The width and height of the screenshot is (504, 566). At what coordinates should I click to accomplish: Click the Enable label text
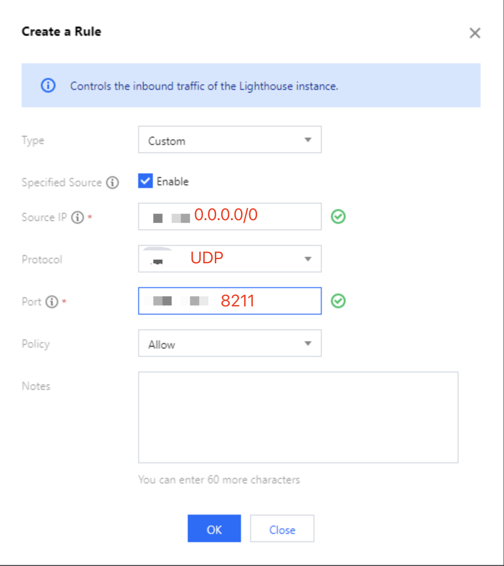(x=173, y=182)
